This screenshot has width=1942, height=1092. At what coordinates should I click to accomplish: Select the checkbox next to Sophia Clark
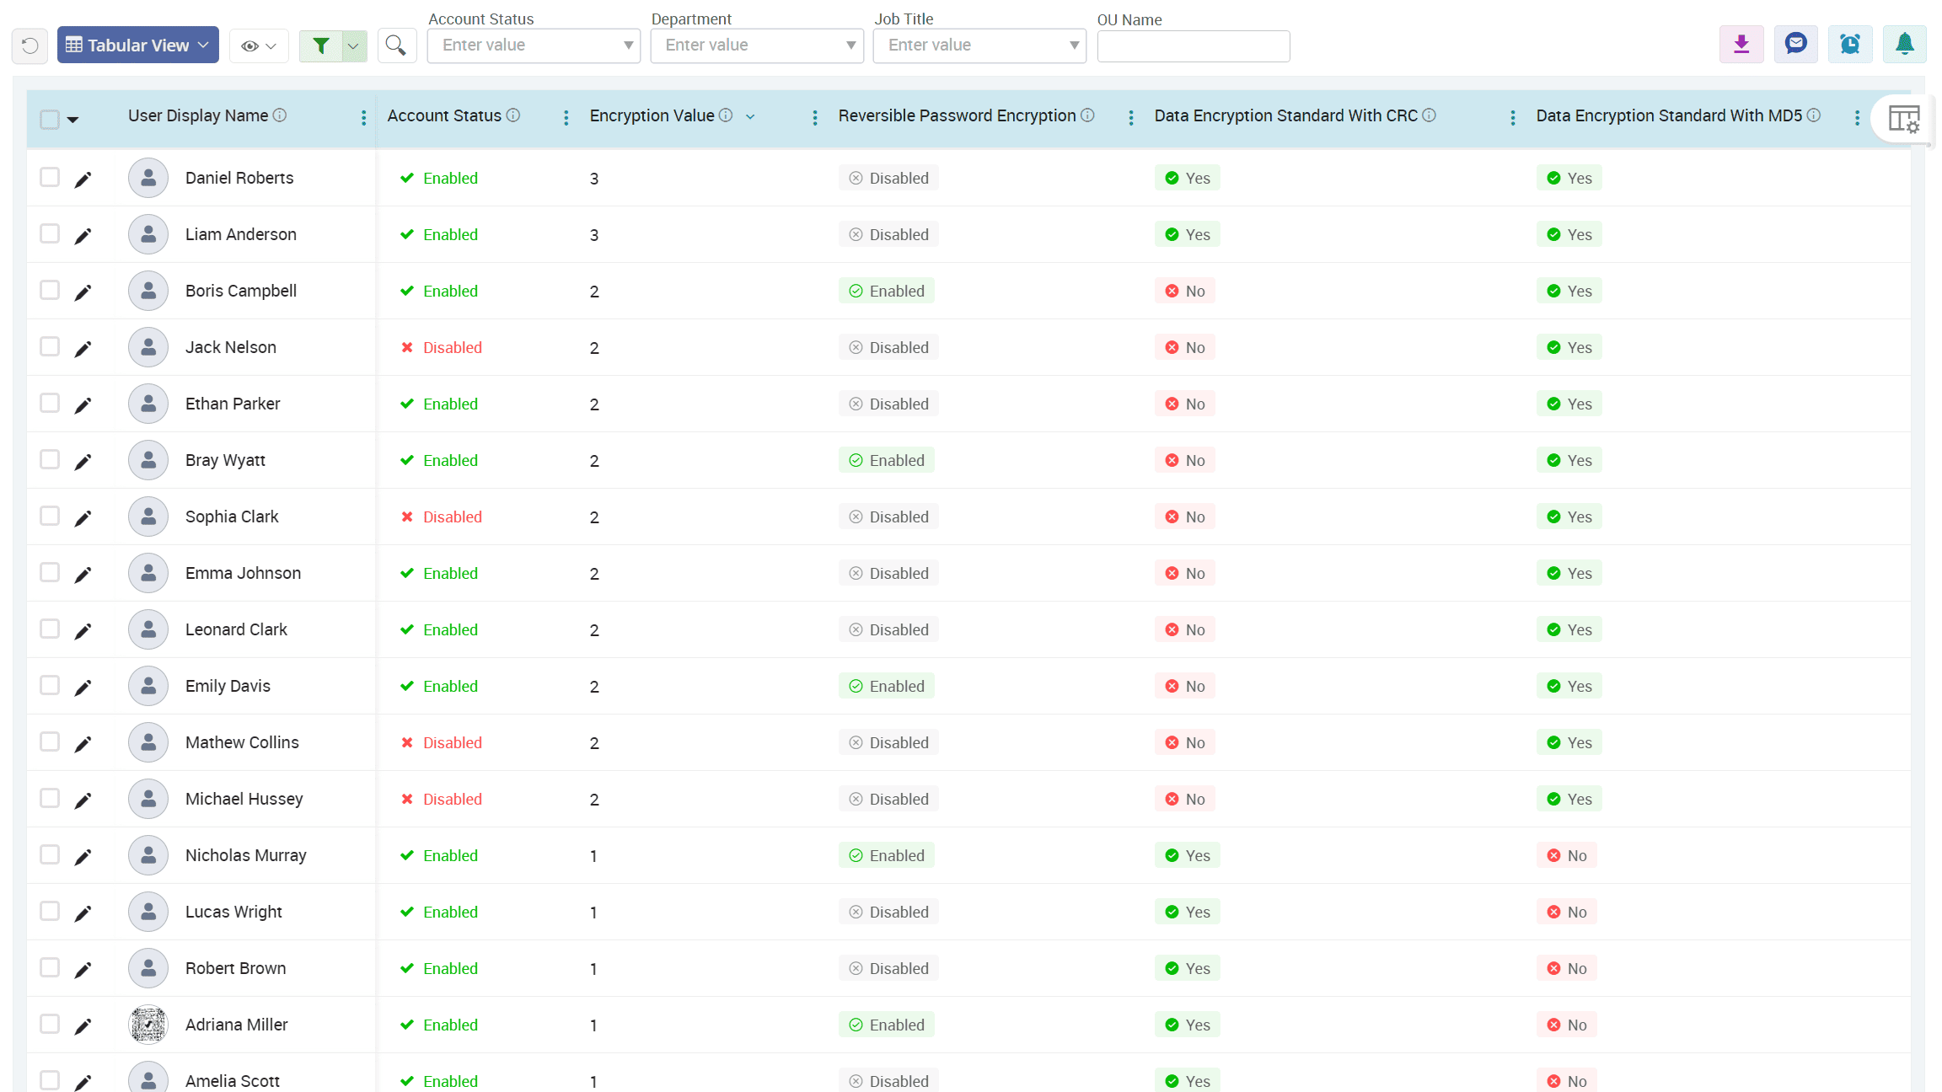50,516
